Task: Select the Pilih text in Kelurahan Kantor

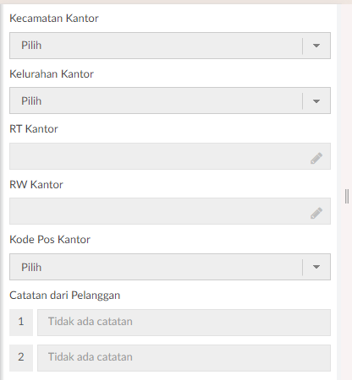Action: click(31, 100)
